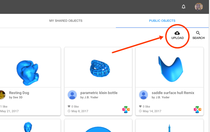Click the 'saddle surface hull Remix' title
Screen dimensions: 210x132
[x=173, y=93]
